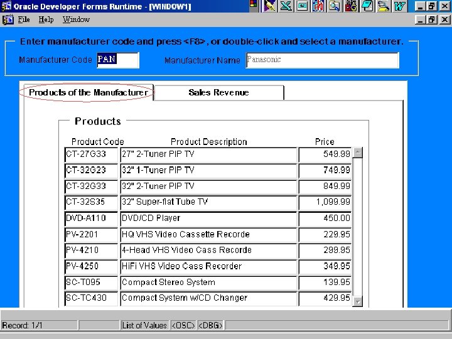Launch the Word W shortcut icon
Image resolution: width=452 pixels, height=339 pixels.
point(399,6)
